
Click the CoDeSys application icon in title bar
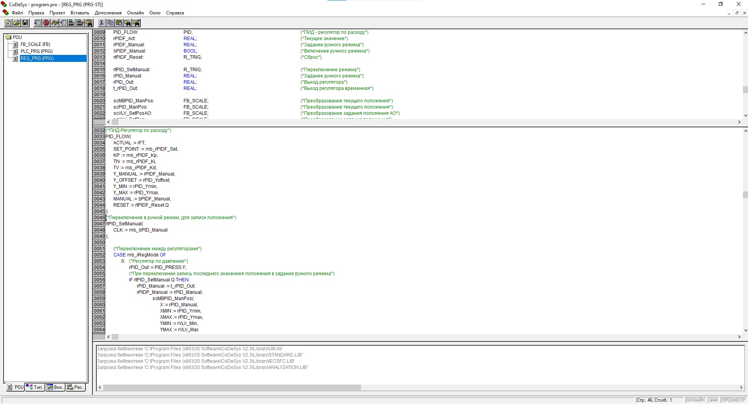pyautogui.click(x=4, y=4)
